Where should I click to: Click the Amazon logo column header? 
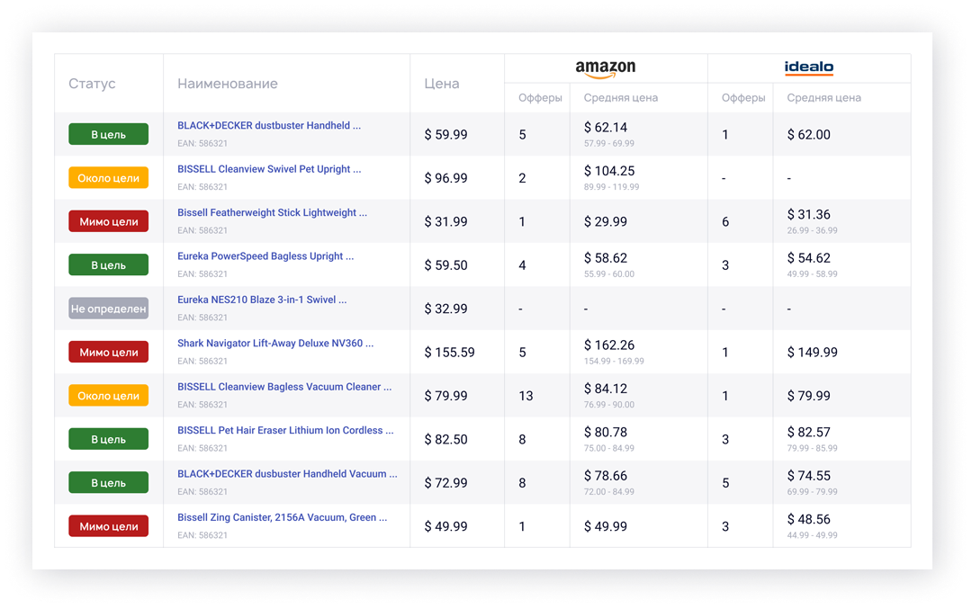click(605, 68)
